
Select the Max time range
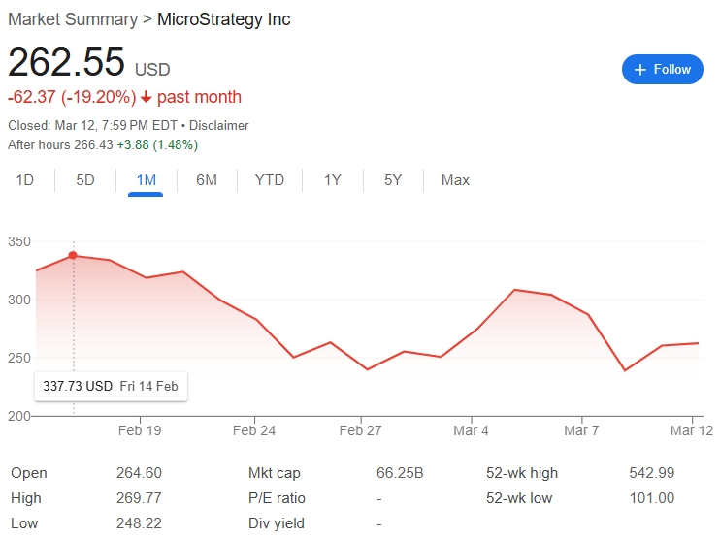[455, 180]
